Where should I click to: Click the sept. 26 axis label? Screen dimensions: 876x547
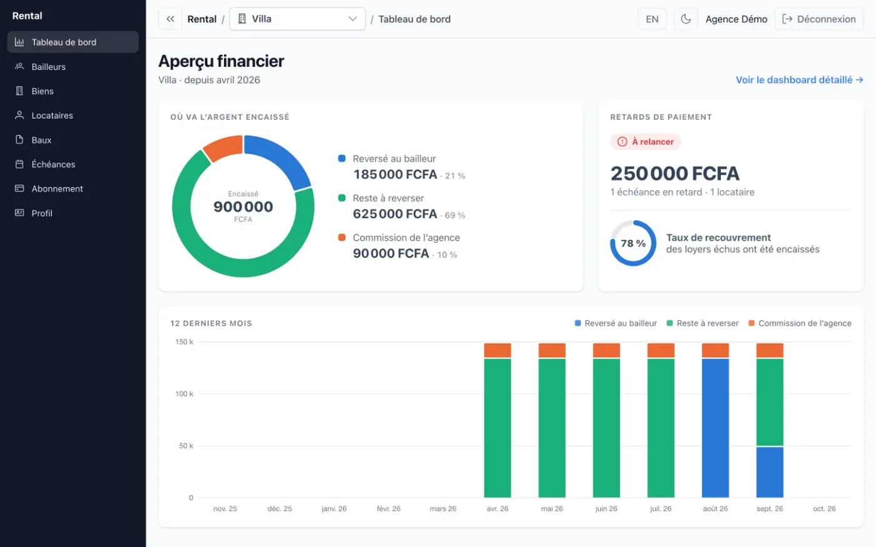(770, 509)
